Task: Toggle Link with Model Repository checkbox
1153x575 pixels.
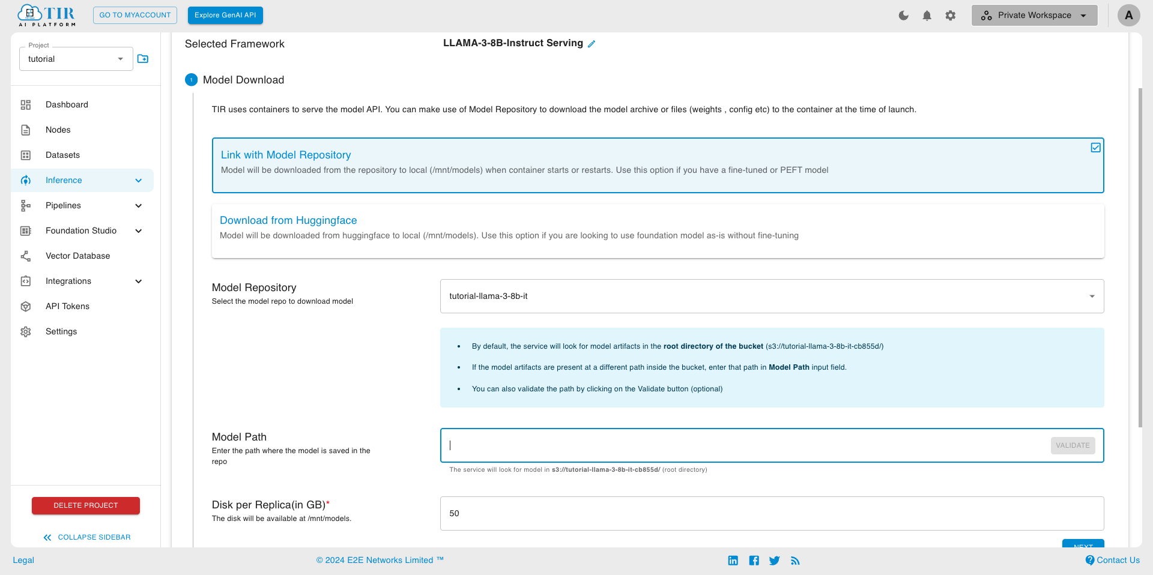Action: [1095, 148]
